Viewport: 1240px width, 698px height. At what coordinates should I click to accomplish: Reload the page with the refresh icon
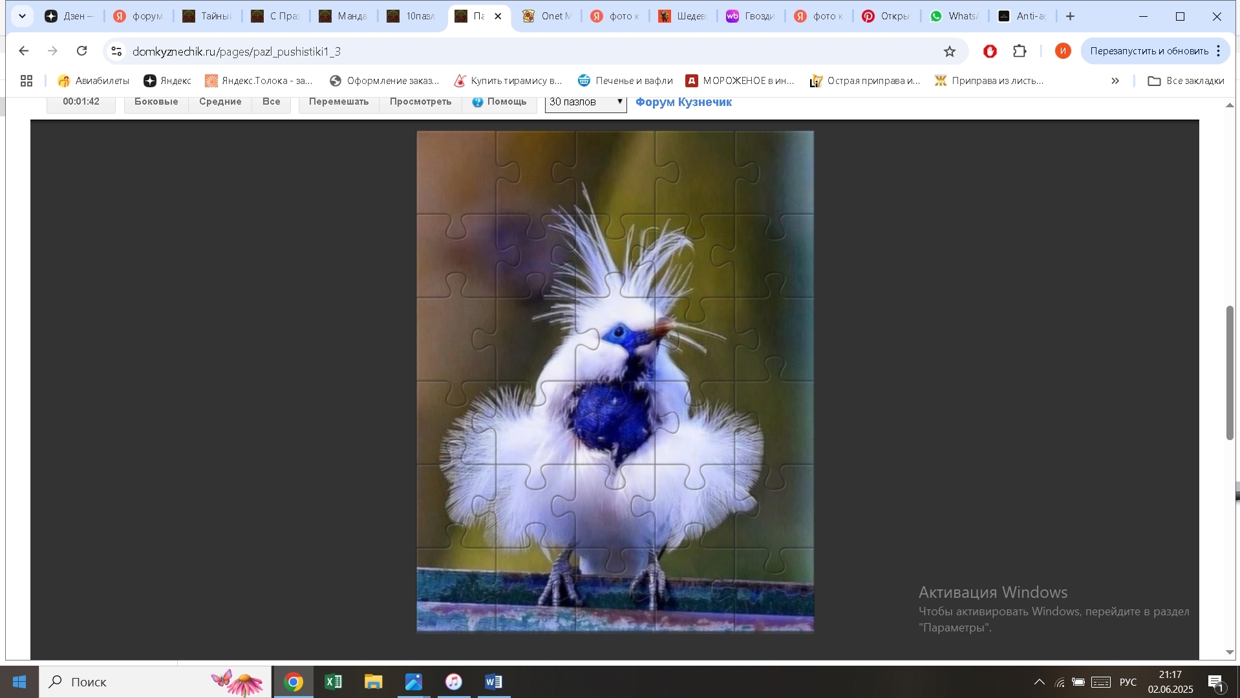click(x=82, y=51)
